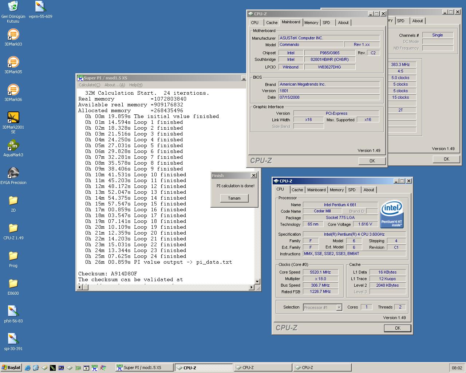Select About tab in the Mainboard CPU-Z window

(x=343, y=23)
